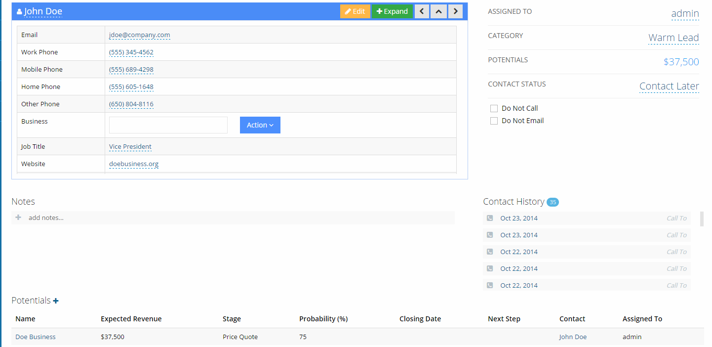
Task: Enable the Do Not Call checkbox
Action: (x=494, y=108)
